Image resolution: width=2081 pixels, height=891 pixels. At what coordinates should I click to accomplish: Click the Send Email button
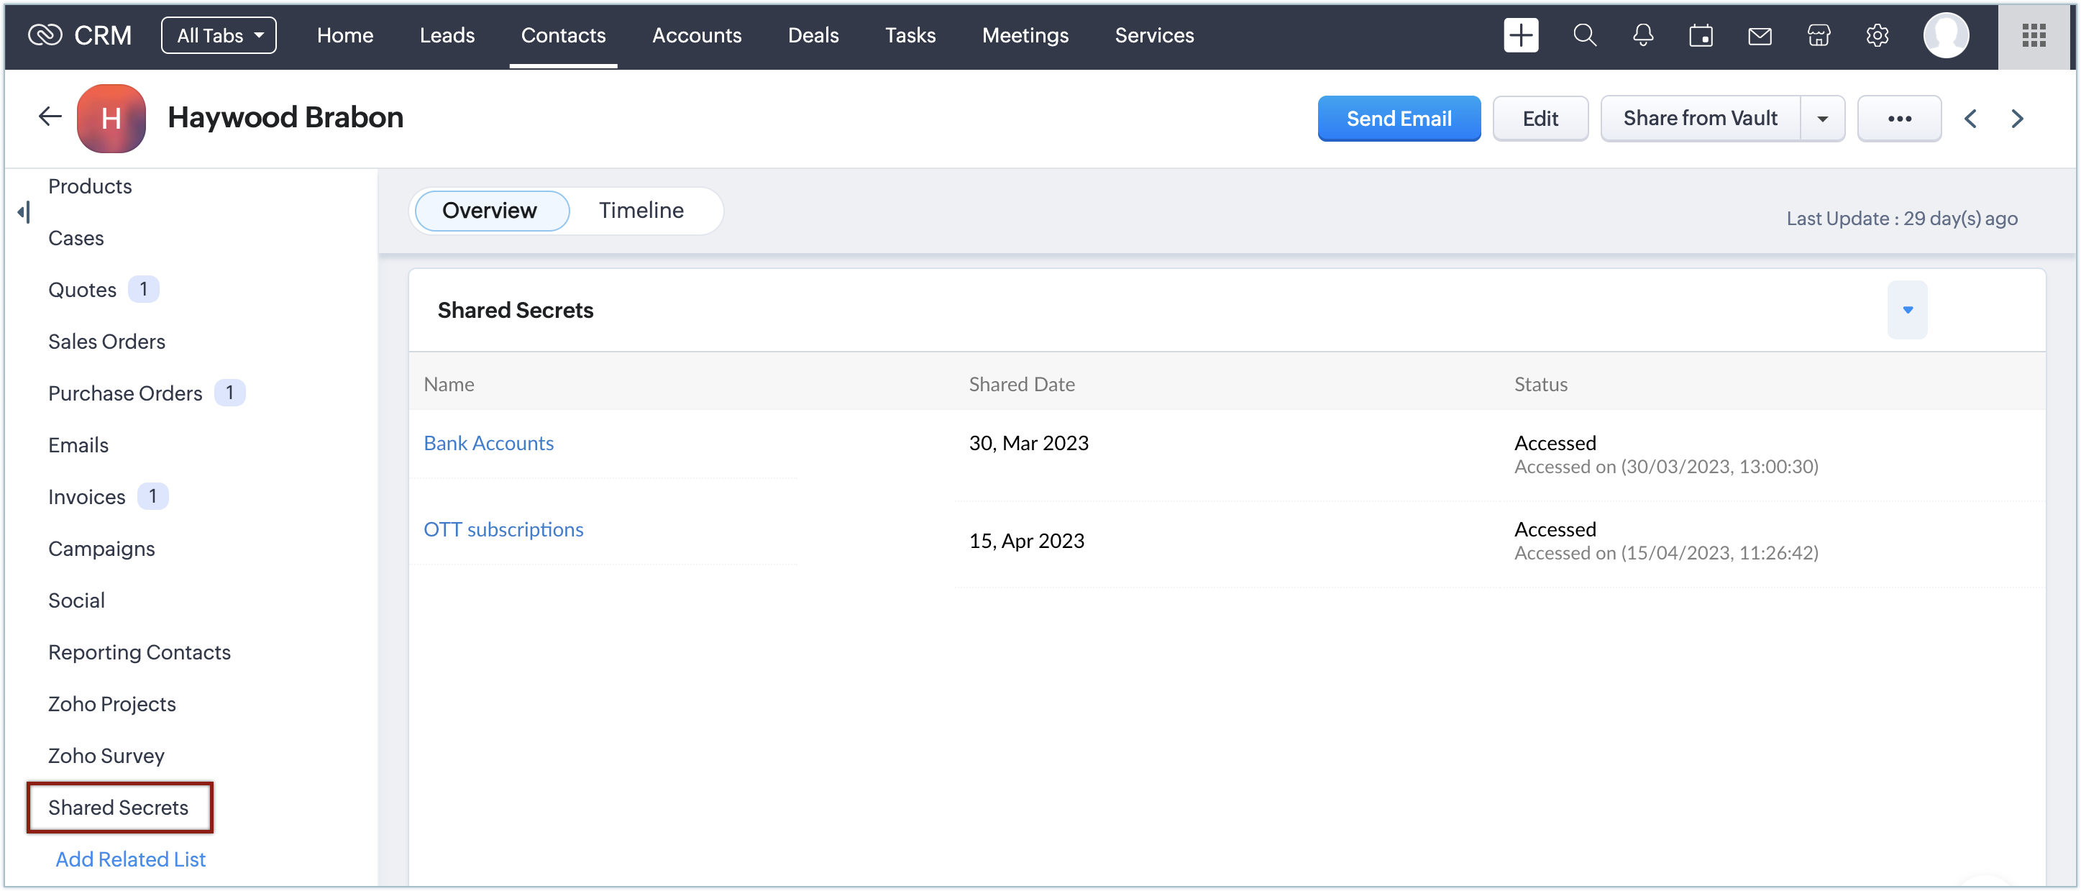[1399, 119]
